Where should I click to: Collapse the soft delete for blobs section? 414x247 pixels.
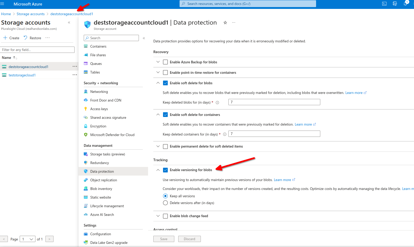[158, 83]
